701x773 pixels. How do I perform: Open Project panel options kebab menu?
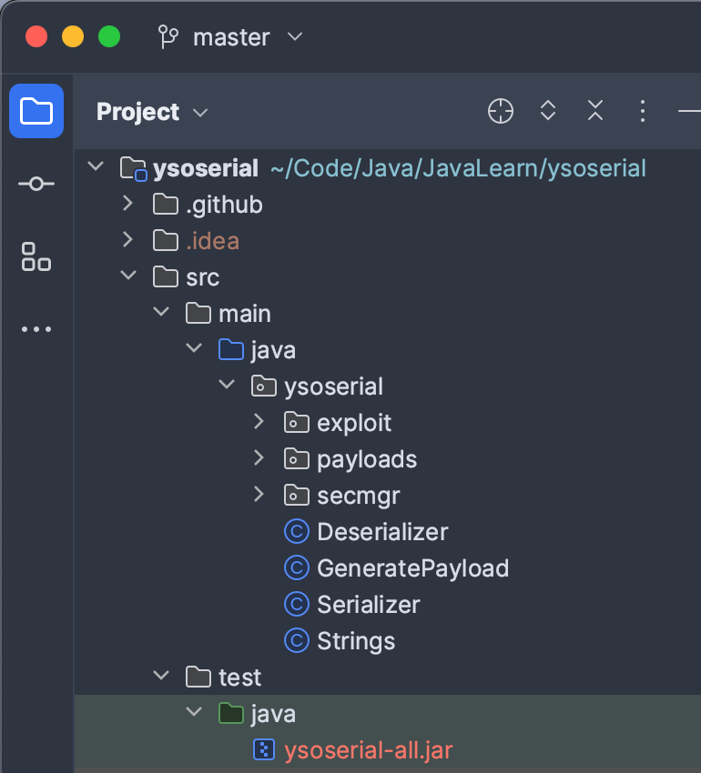tap(642, 111)
